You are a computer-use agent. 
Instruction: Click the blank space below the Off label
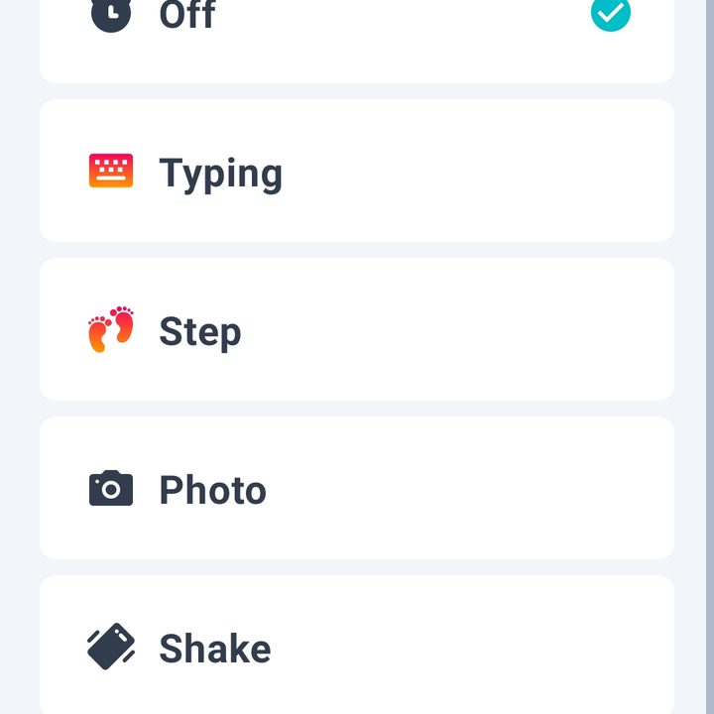pos(187,57)
